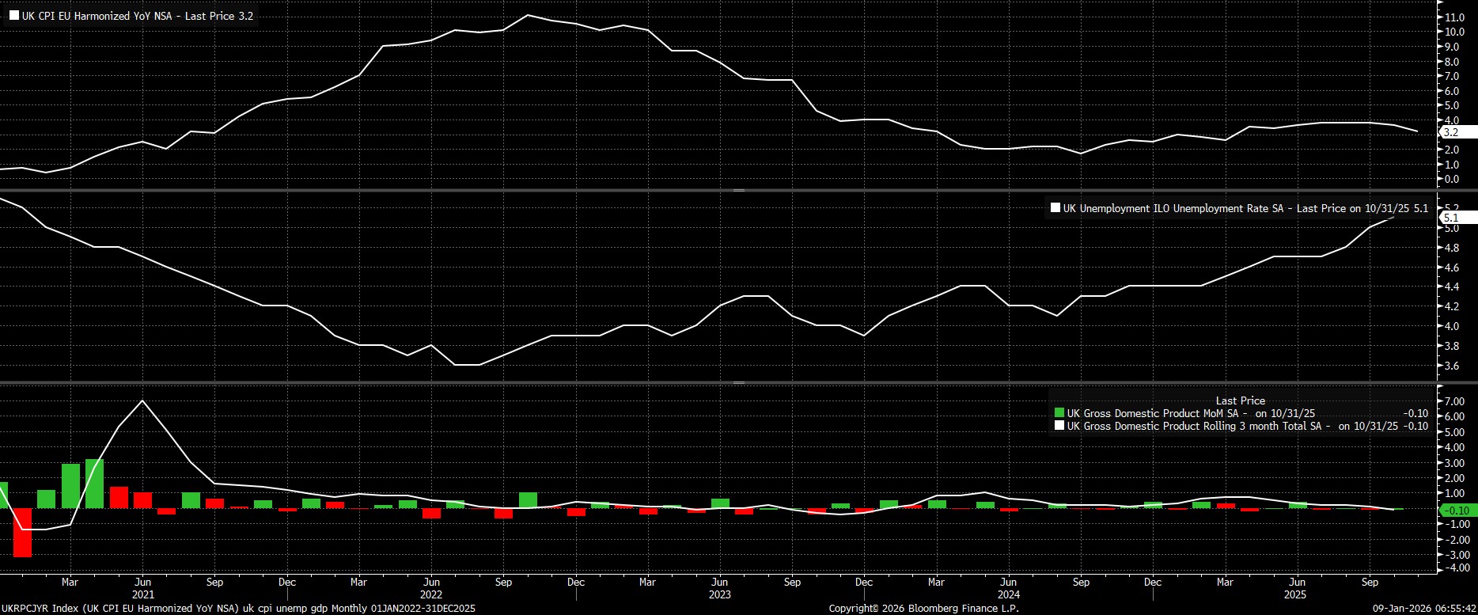Click the 3.2 last price axis tag

coord(1450,133)
